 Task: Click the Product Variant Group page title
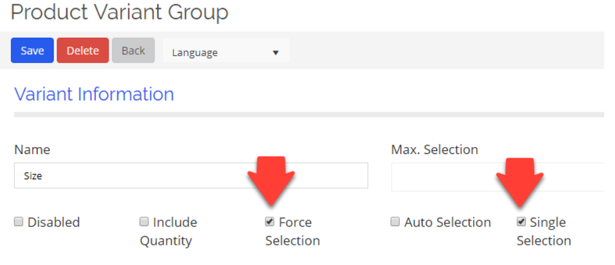tap(120, 12)
